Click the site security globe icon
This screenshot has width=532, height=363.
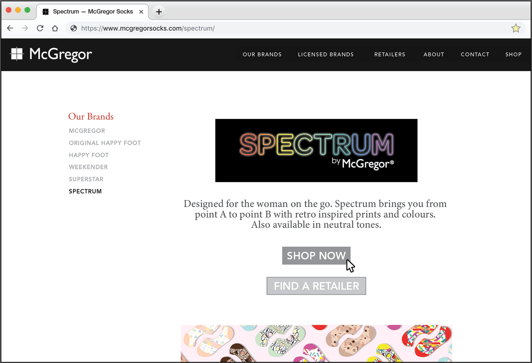click(73, 28)
